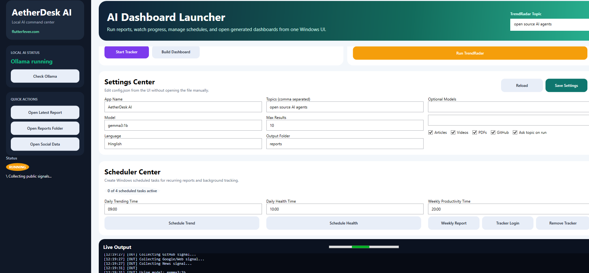Check Ollama status
589x273 pixels.
click(x=45, y=76)
